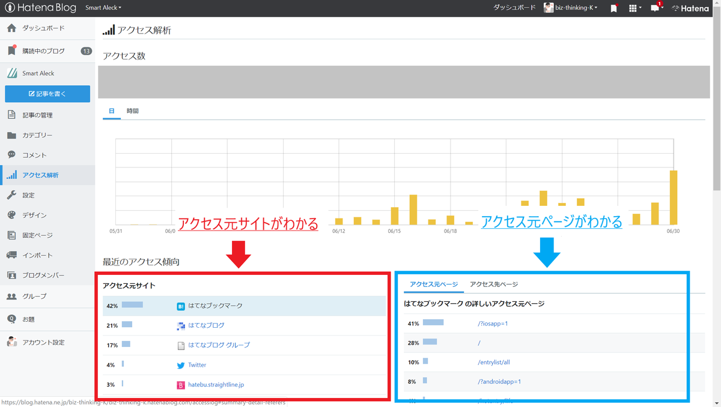Click the 41% value beside /?iosapp=1
The height and width of the screenshot is (407, 721).
click(x=413, y=324)
